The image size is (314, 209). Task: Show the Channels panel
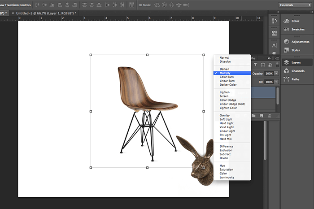[297, 71]
